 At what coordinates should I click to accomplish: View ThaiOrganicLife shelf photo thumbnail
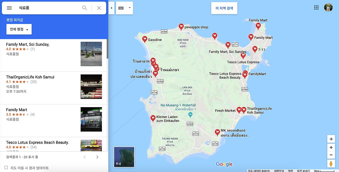click(91, 87)
